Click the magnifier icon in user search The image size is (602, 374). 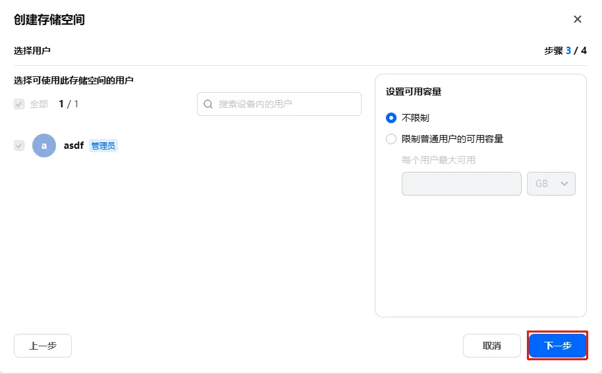(208, 104)
